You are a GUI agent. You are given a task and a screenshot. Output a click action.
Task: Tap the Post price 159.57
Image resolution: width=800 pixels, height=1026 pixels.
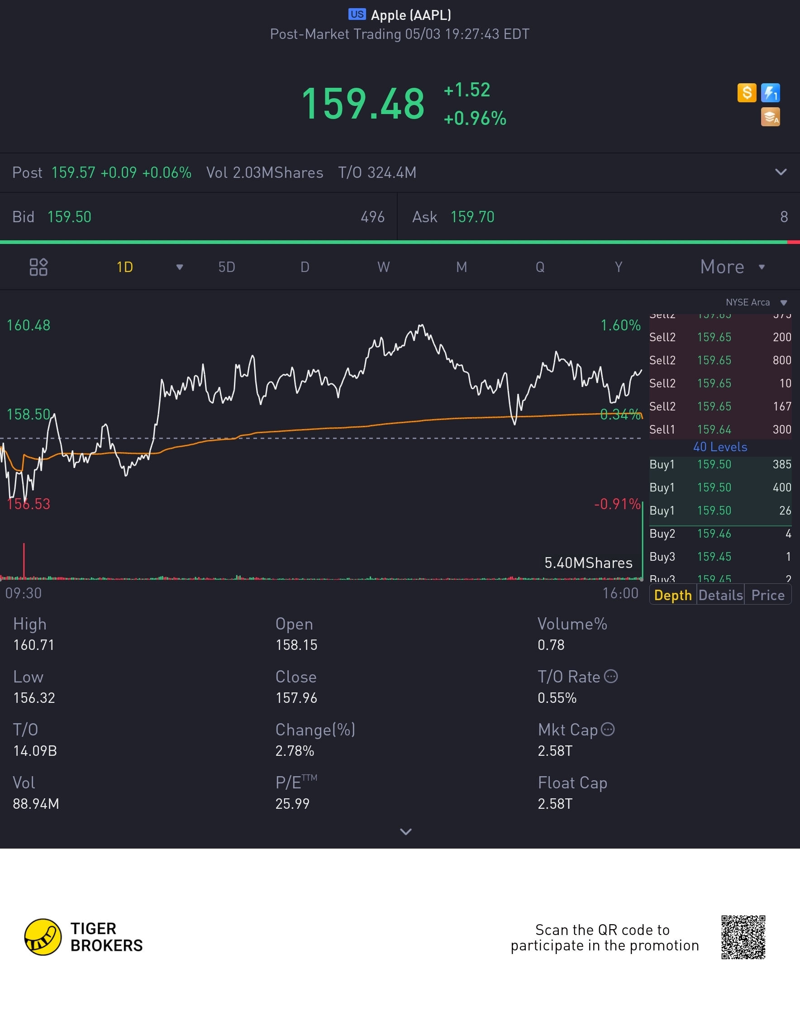pyautogui.click(x=73, y=172)
